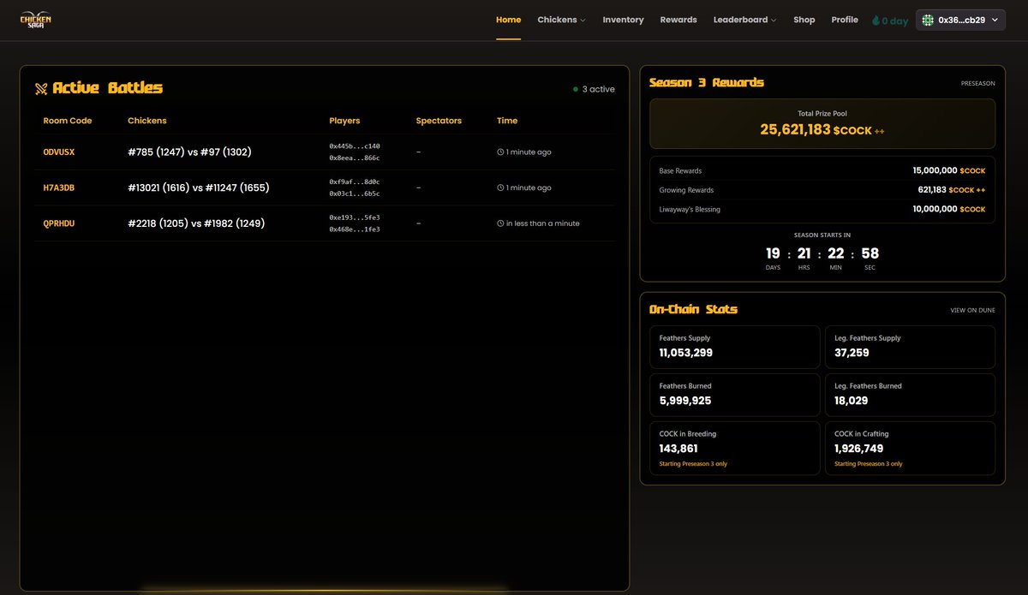
Task: Click player address 0xf9af...8d0c
Action: pyautogui.click(x=355, y=181)
